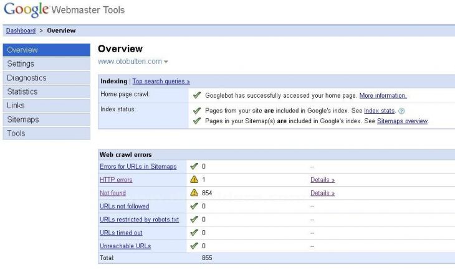Open the www.otobulten.com site dropdown

point(133,62)
